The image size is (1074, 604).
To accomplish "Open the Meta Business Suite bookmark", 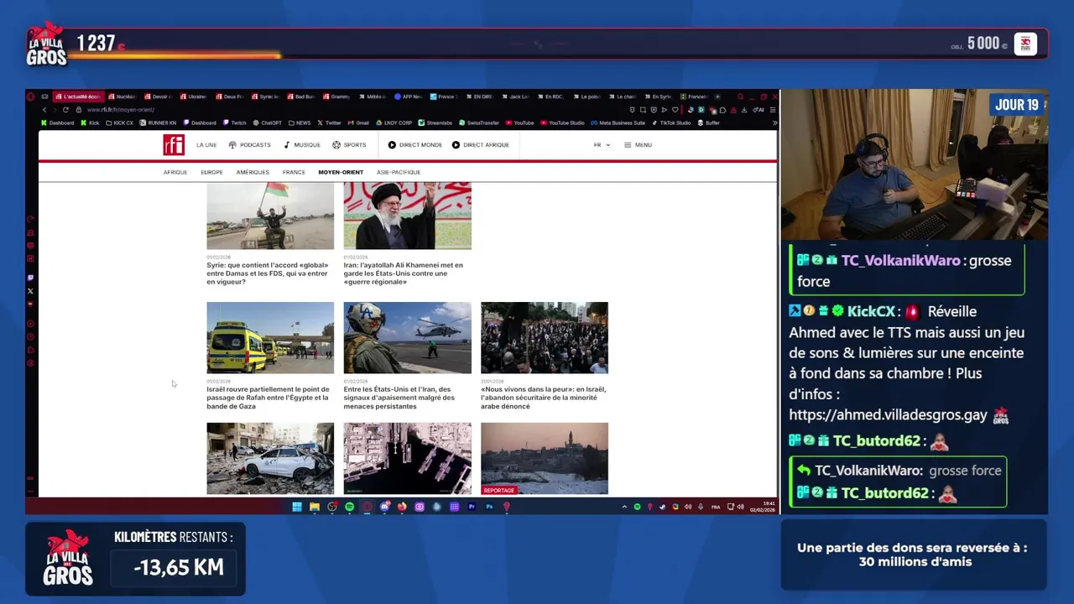I will [617, 122].
